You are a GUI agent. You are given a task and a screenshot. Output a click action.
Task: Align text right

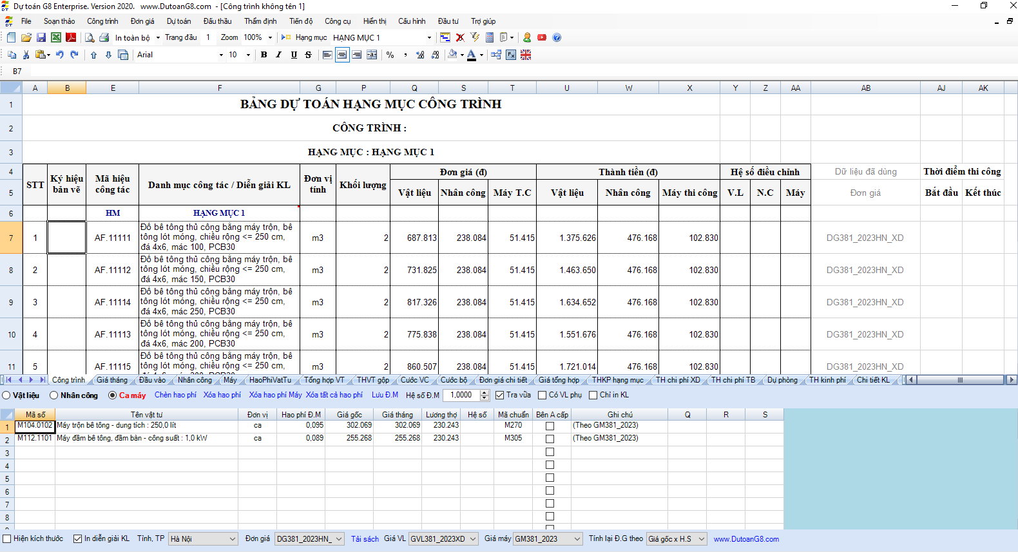coord(357,55)
